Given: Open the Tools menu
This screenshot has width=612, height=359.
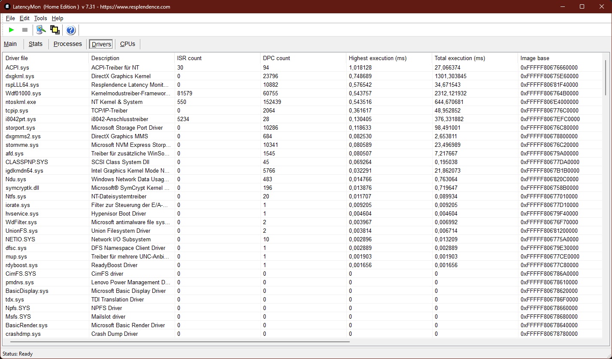Looking at the screenshot, I should point(40,18).
